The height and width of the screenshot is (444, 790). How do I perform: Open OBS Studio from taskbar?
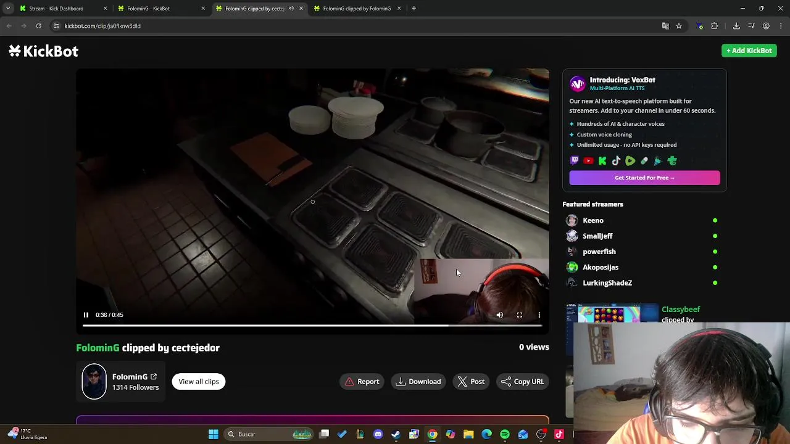click(541, 434)
